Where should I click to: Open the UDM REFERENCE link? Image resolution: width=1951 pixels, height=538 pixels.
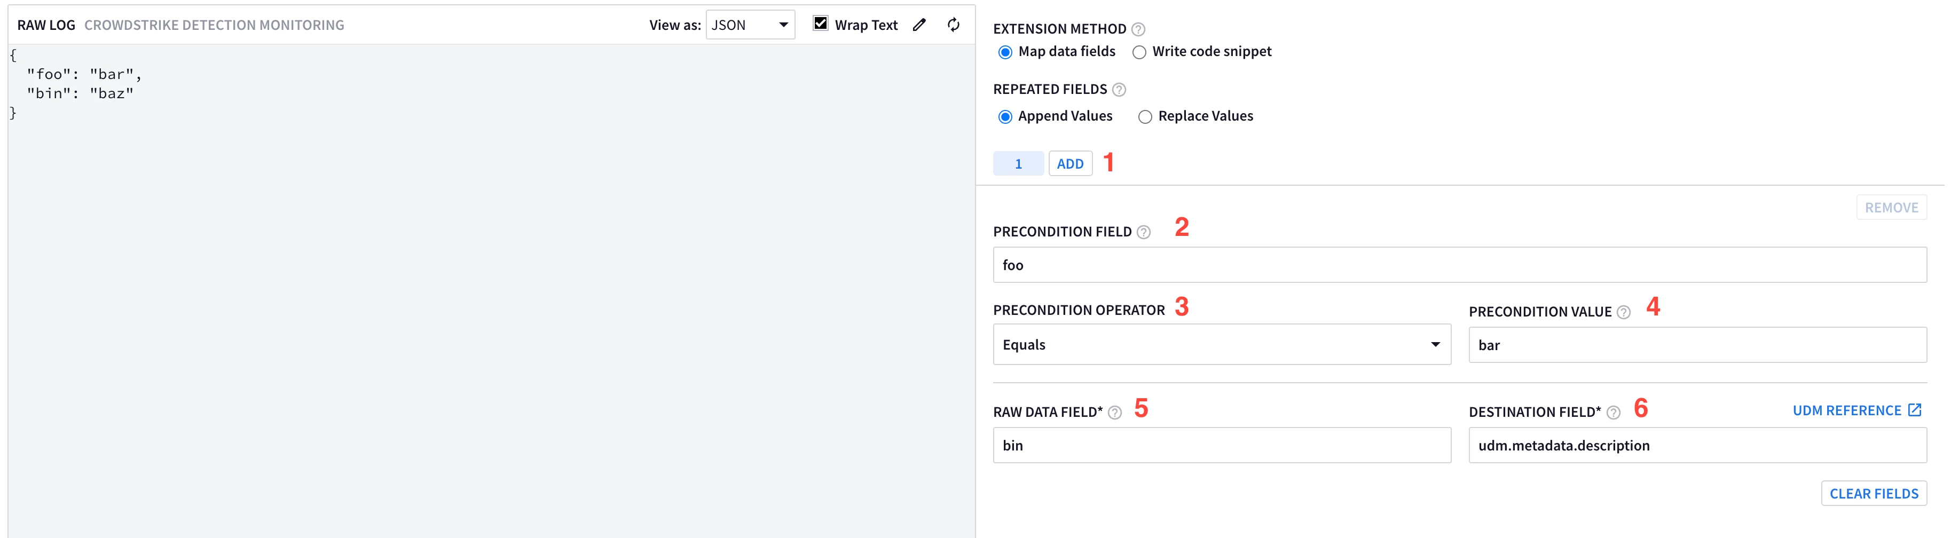(1857, 410)
